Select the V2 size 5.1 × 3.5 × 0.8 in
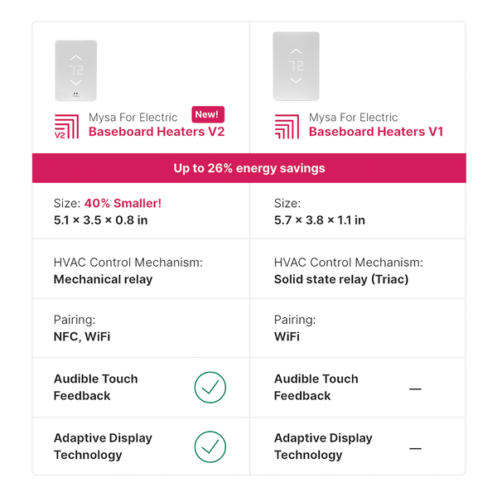The image size is (497, 497). pos(99,220)
